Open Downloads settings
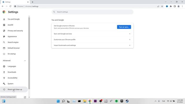Image resolution: width=185 pixels, height=104 pixels. tap(14, 72)
